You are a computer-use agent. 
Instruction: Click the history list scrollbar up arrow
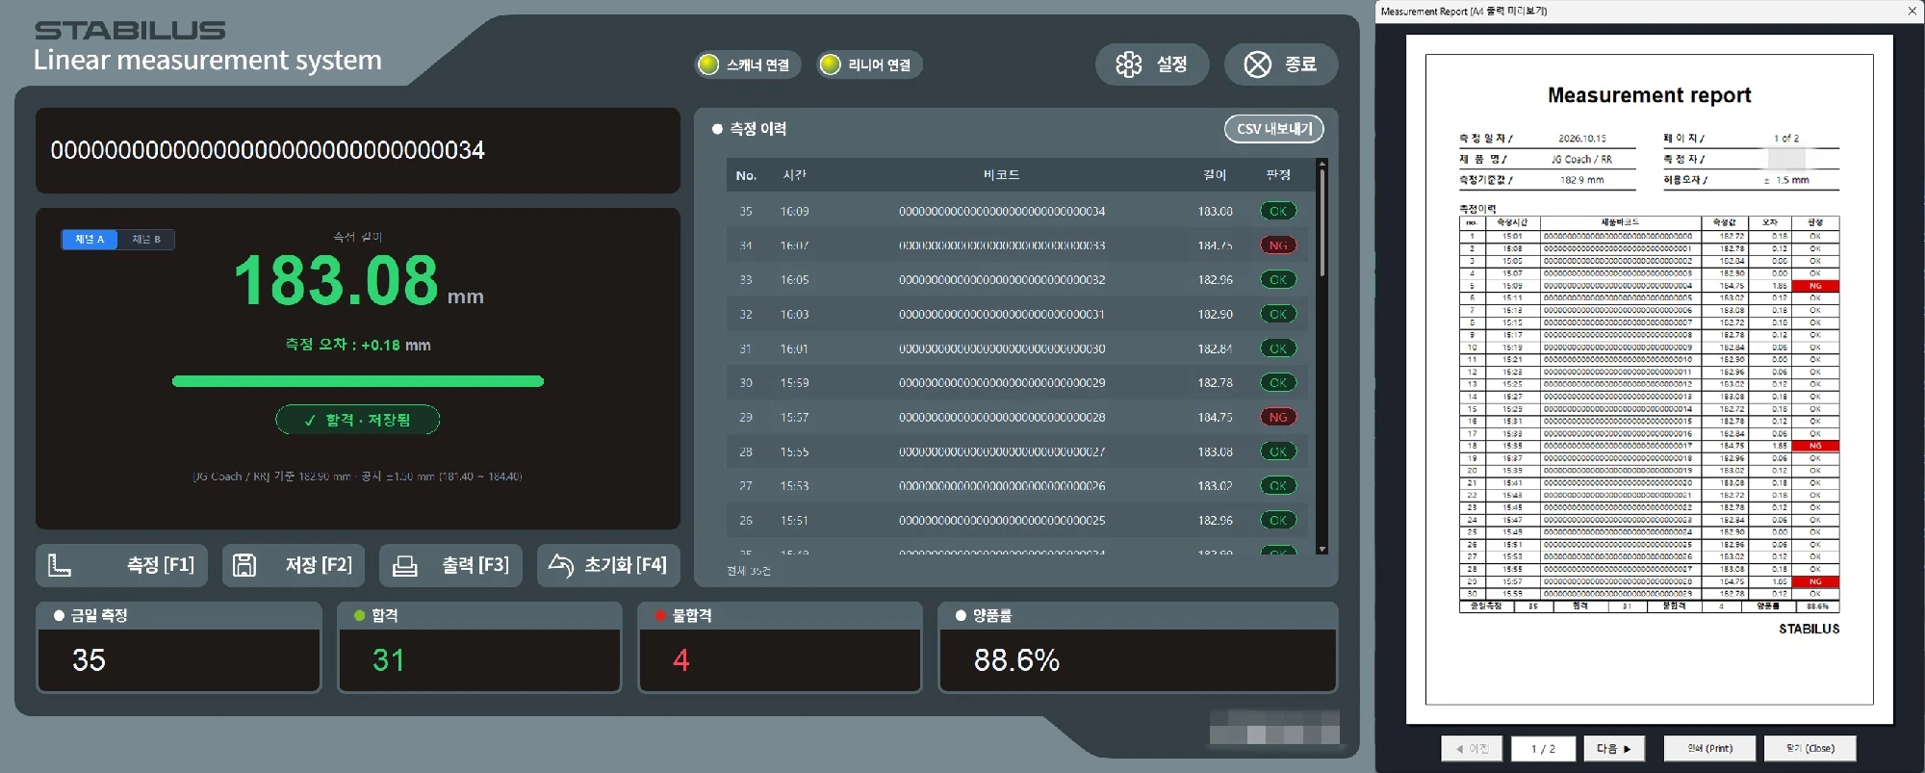(x=1322, y=164)
